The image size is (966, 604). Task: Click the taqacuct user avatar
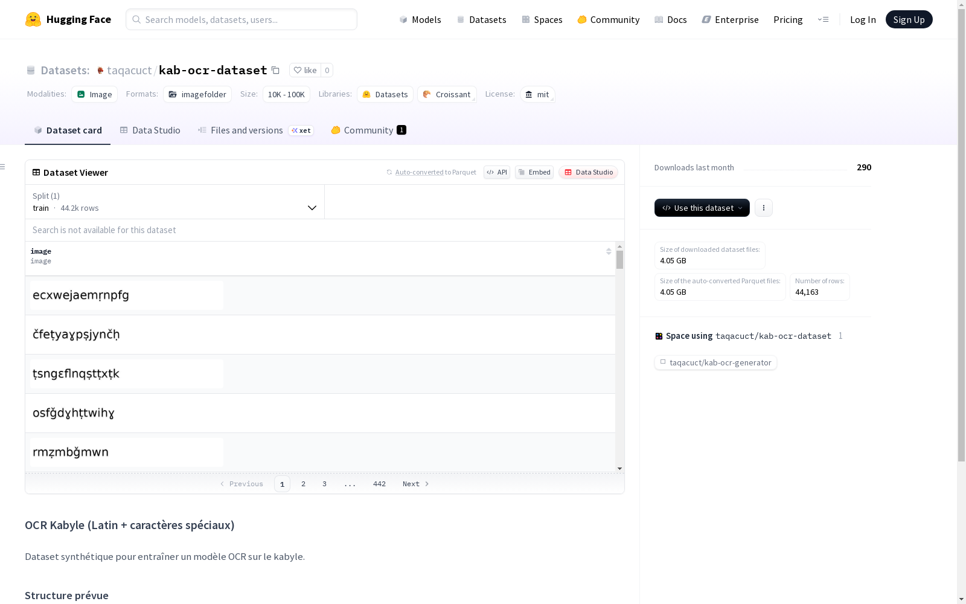[x=100, y=70]
